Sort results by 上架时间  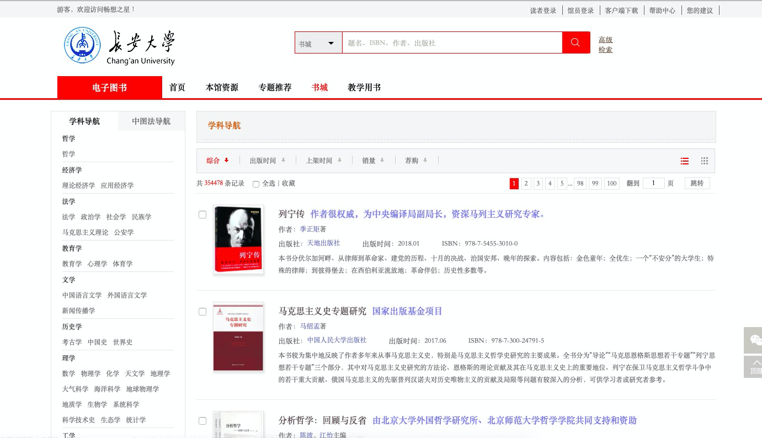click(x=324, y=161)
